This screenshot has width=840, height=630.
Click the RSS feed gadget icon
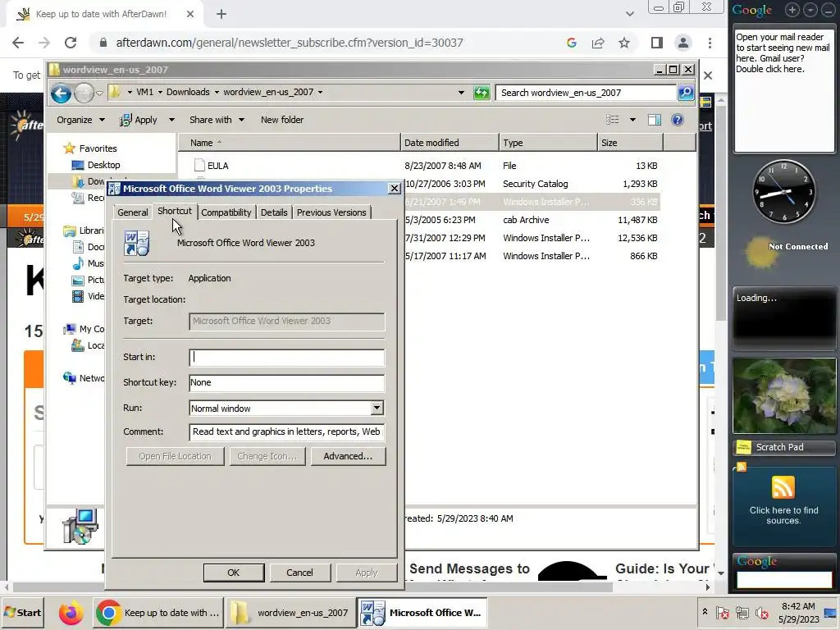783,487
